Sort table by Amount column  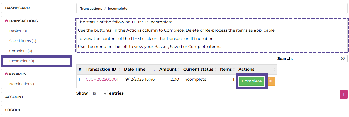169,69
